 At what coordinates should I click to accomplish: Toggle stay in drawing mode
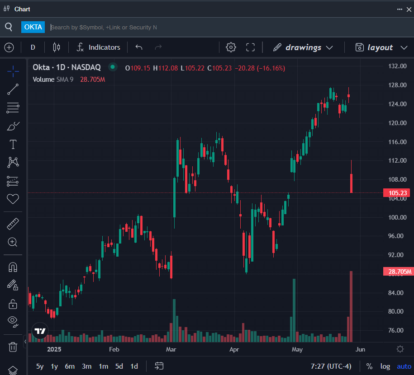[x=13, y=285]
